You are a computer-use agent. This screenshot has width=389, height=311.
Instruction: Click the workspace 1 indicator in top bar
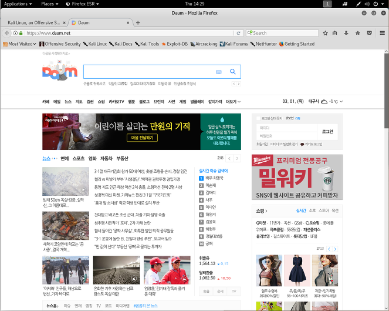coord(327,4)
